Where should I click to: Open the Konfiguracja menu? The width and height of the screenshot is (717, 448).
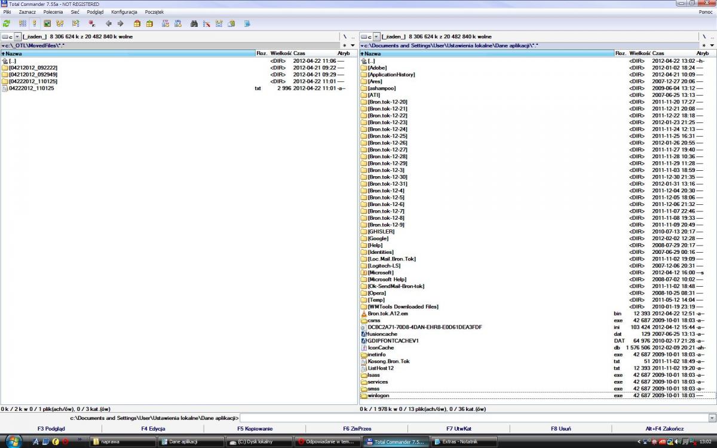coord(124,12)
